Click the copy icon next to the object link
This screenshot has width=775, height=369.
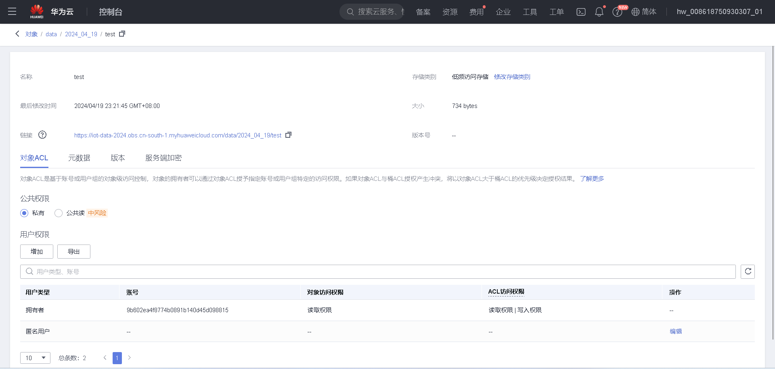[x=288, y=135]
